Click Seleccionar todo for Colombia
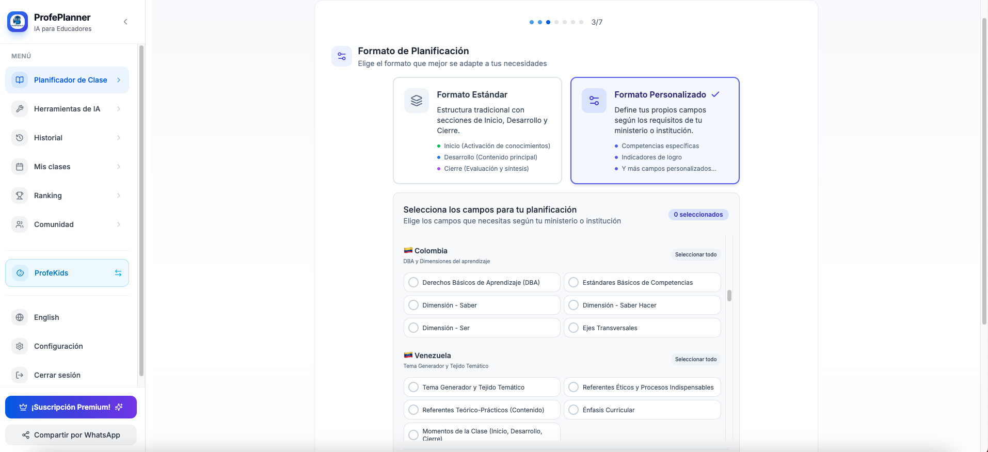 click(696, 254)
